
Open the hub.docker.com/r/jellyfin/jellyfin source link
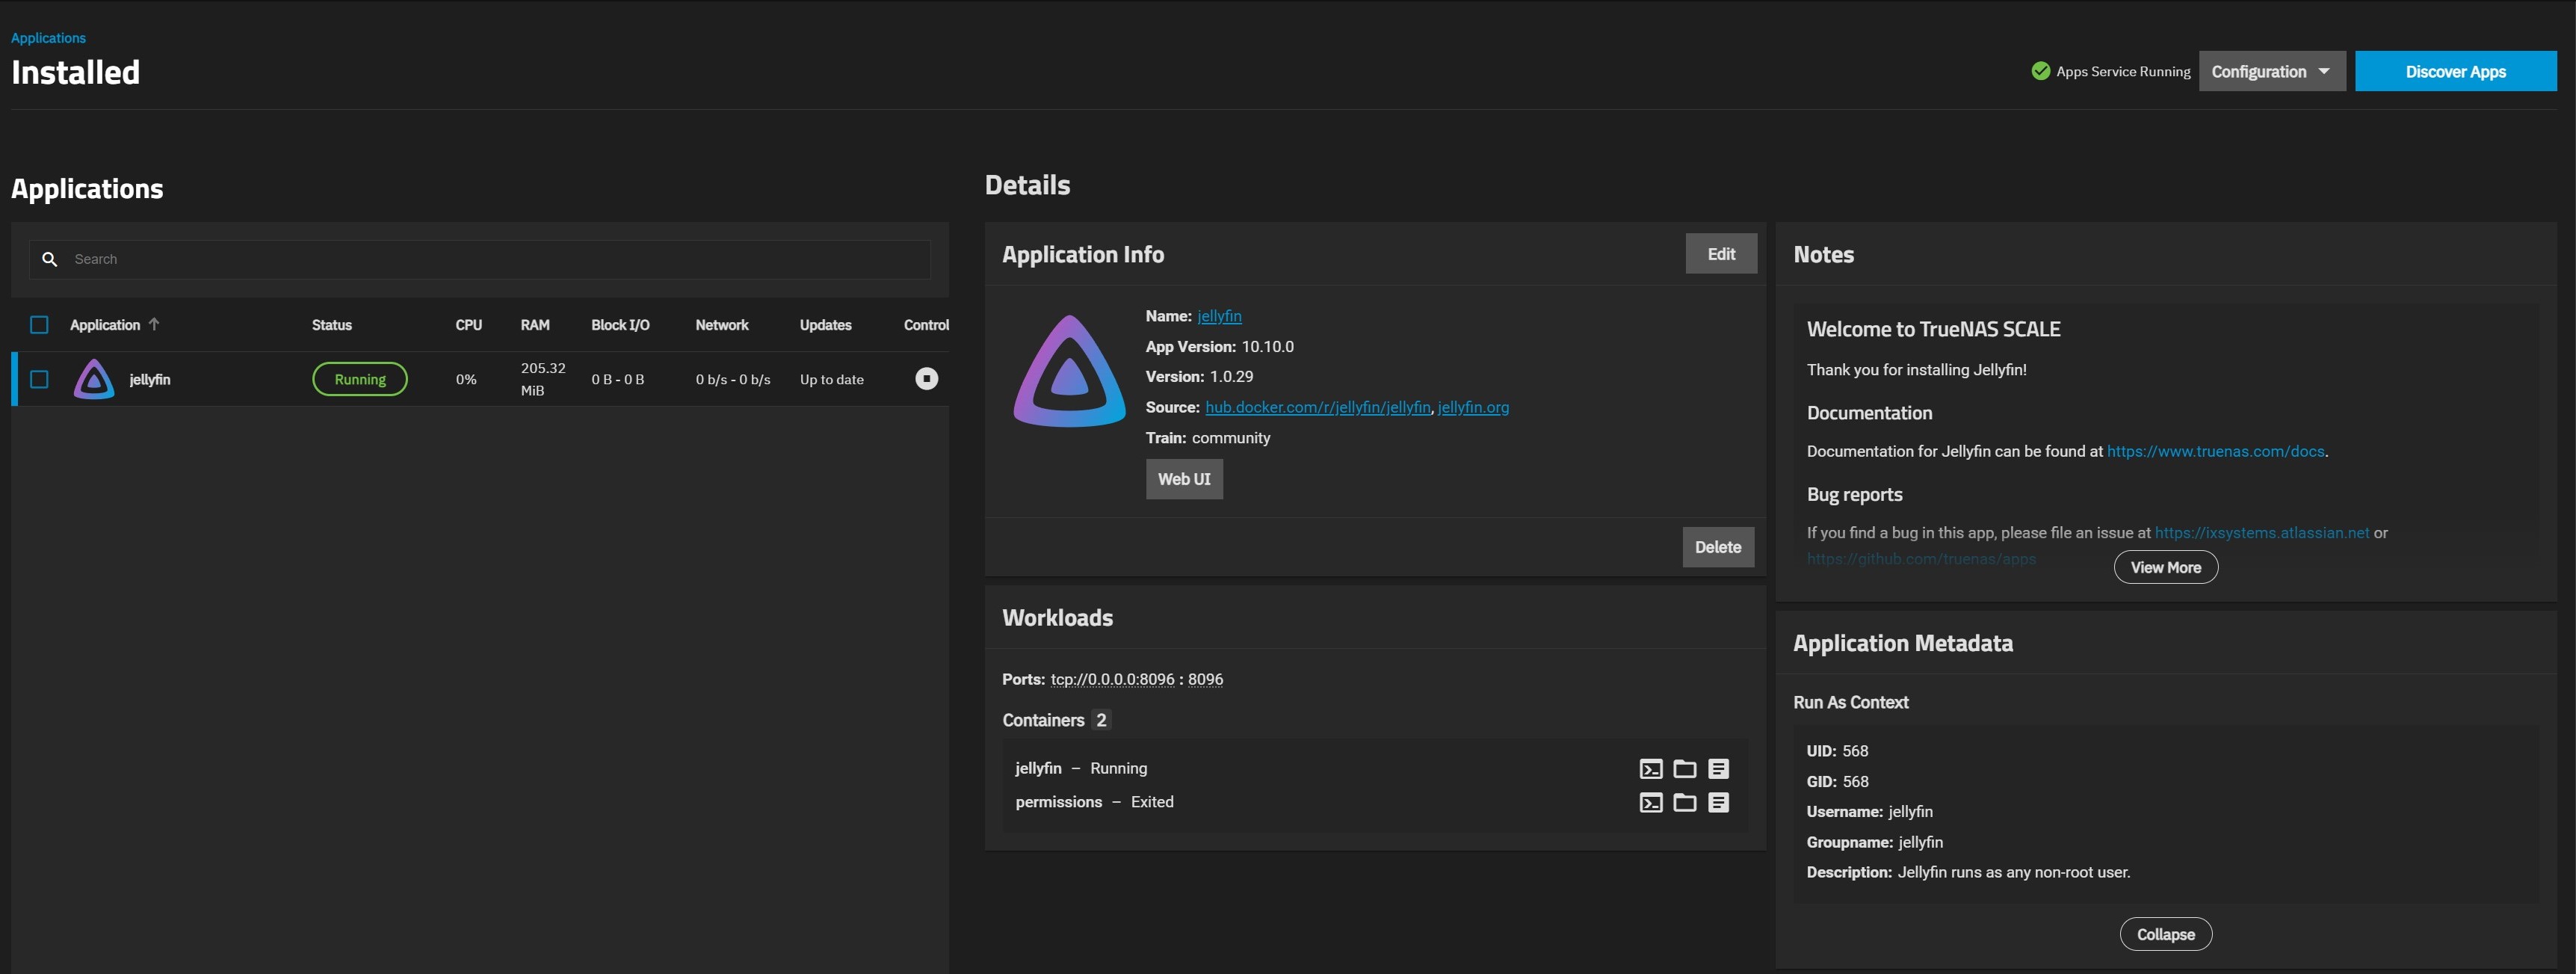1318,407
